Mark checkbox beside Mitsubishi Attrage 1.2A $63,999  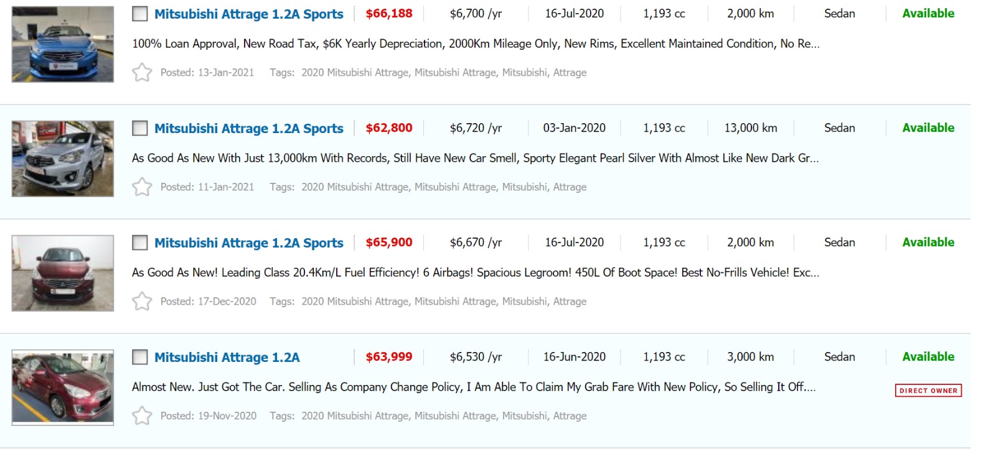[140, 357]
